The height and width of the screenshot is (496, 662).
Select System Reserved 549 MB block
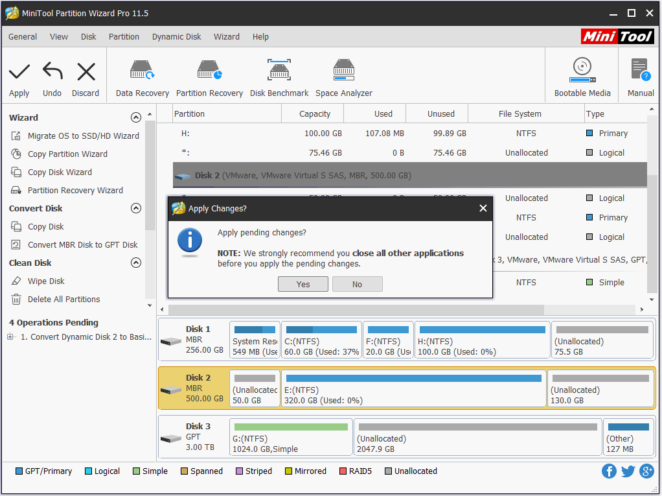255,340
